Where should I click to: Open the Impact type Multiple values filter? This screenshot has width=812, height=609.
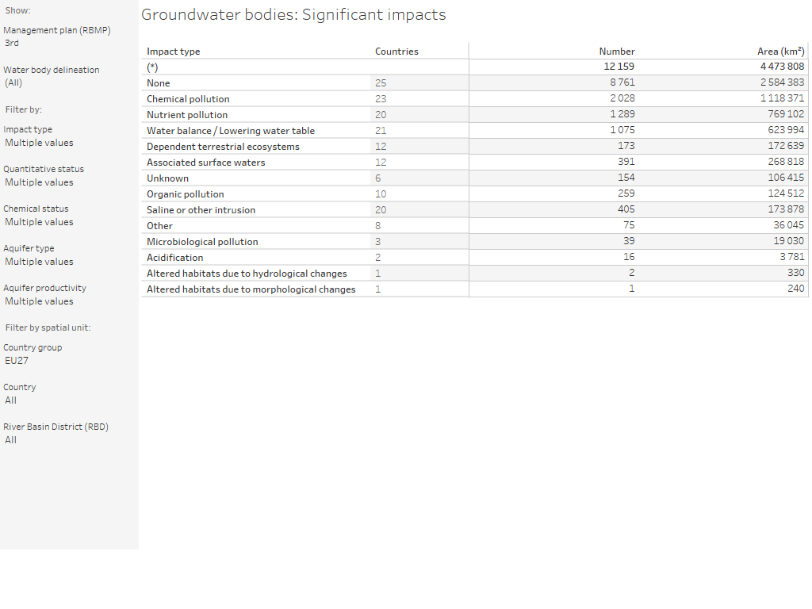[39, 143]
